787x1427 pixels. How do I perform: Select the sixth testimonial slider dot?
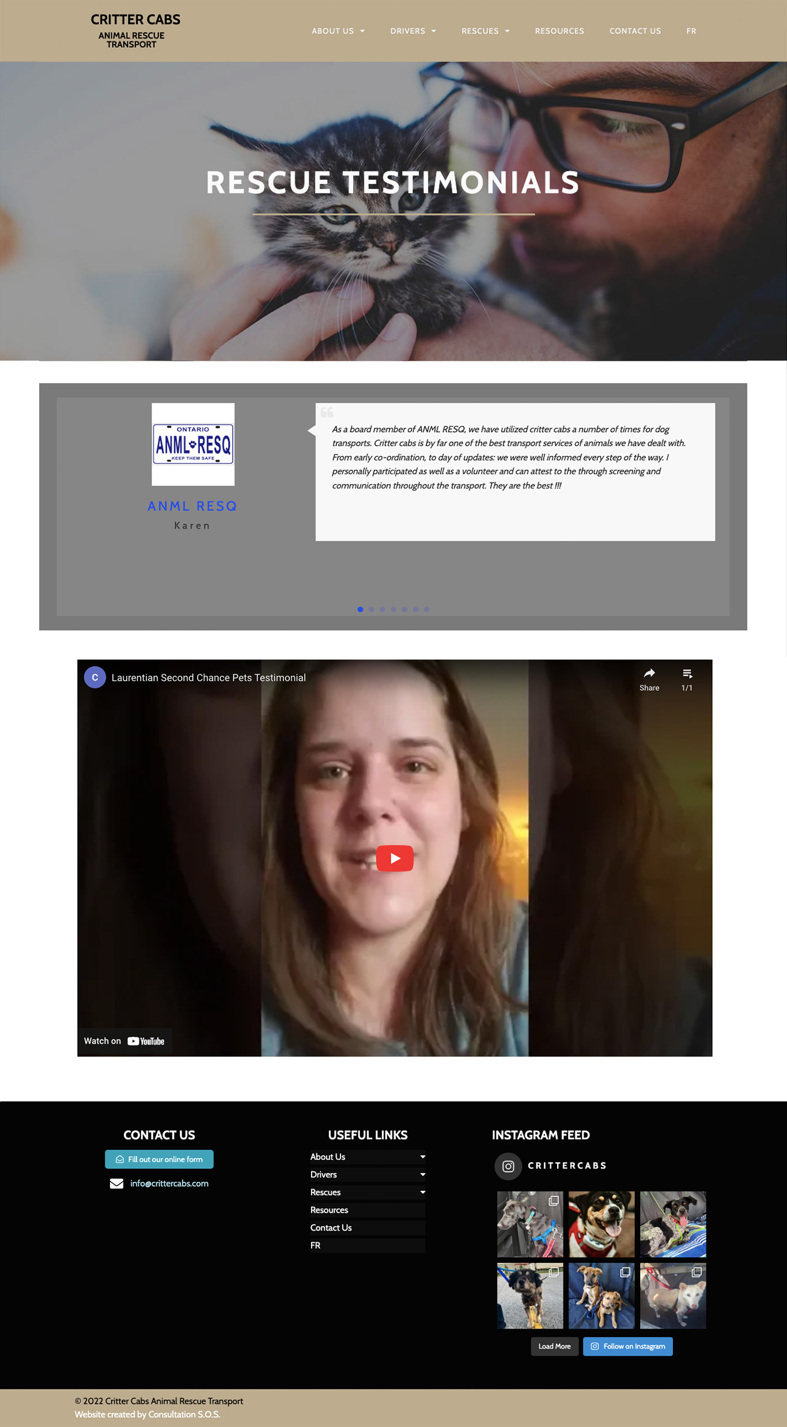click(415, 609)
